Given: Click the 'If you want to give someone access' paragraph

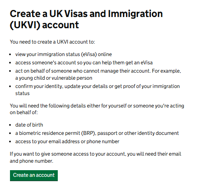Looking at the screenshot, I should point(96,157).
